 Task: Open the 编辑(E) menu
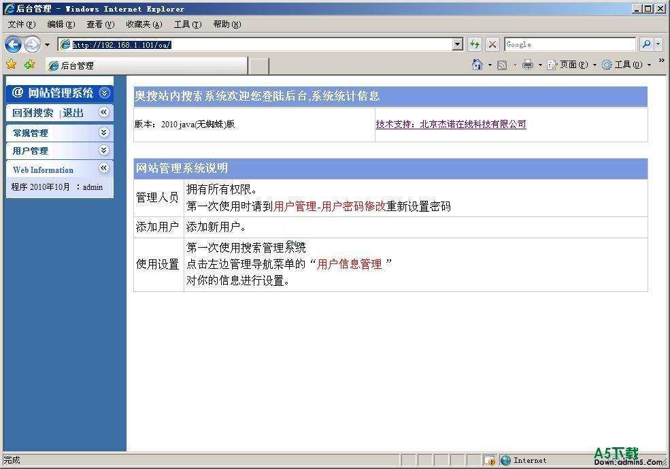coord(61,25)
